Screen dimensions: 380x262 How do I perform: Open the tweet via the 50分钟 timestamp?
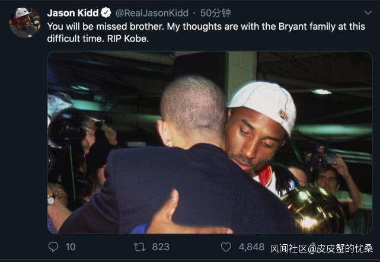coord(215,13)
